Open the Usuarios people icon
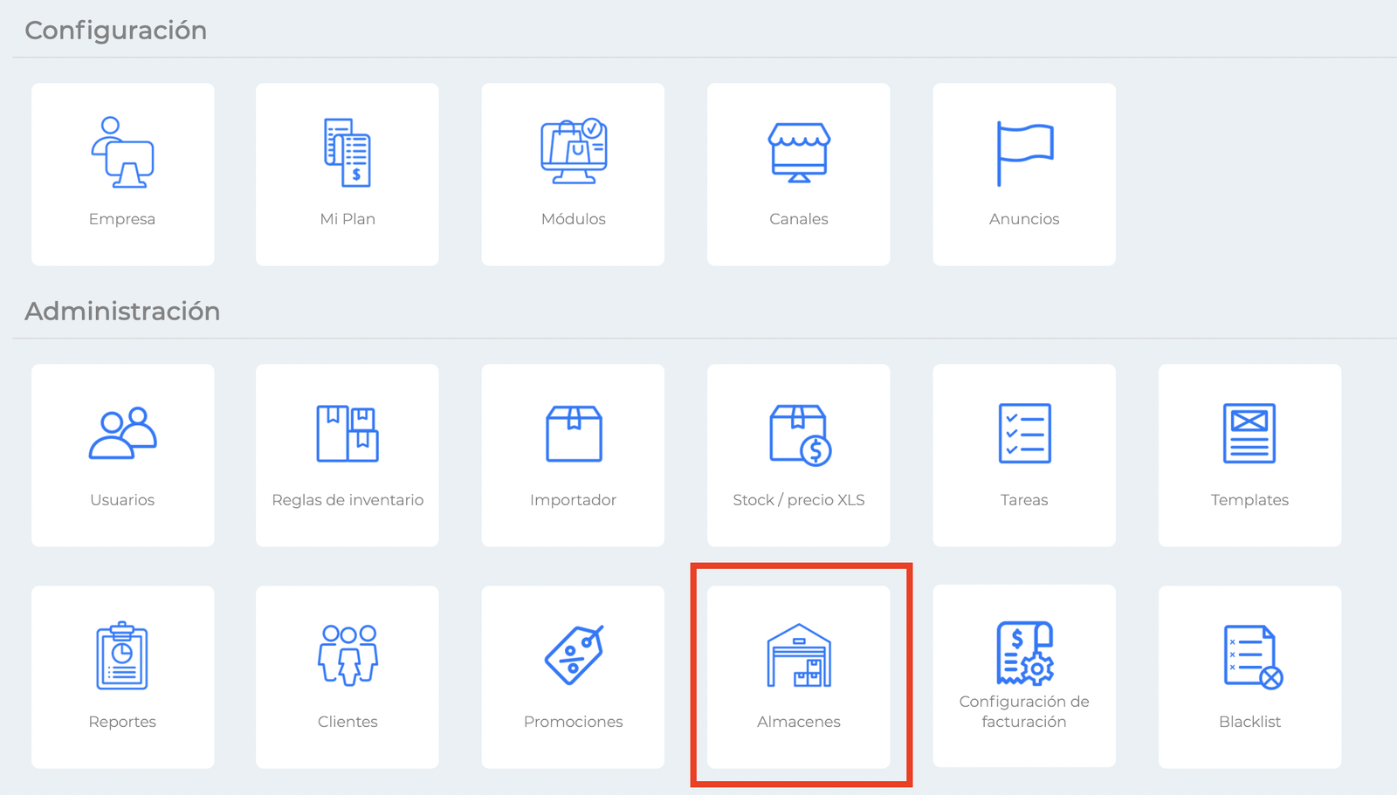The image size is (1397, 795). coord(122,433)
